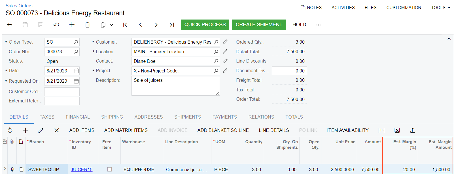This screenshot has height=191, width=454.
Task: Switch to the Taxes tab
Action: [x=47, y=117]
